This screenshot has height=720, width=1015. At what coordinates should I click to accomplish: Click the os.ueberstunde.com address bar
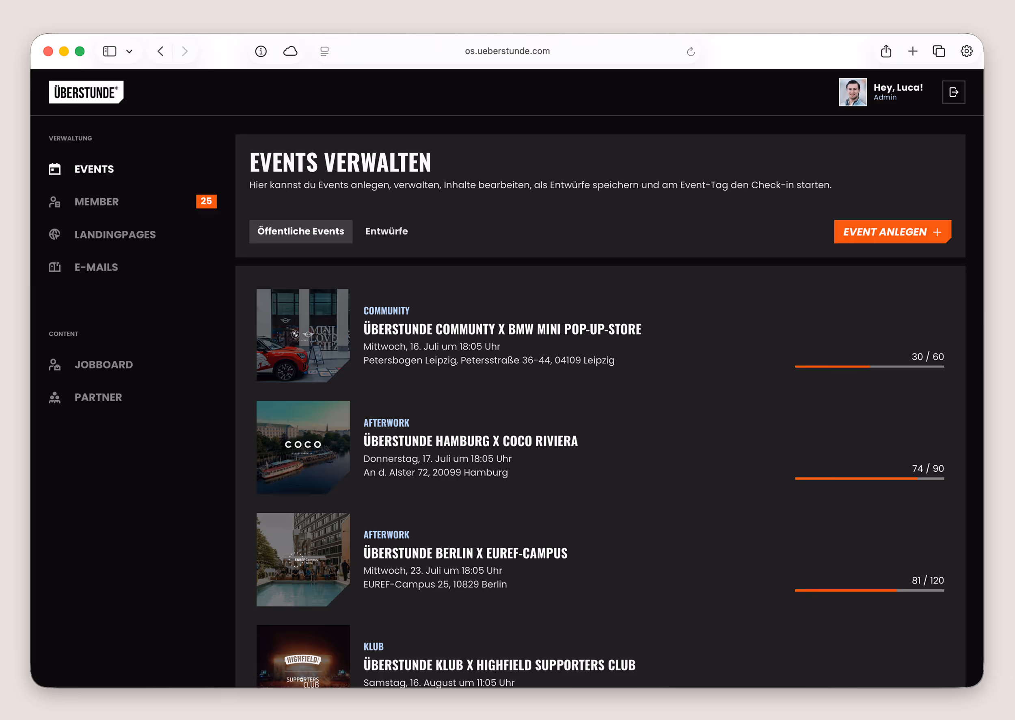pyautogui.click(x=507, y=52)
